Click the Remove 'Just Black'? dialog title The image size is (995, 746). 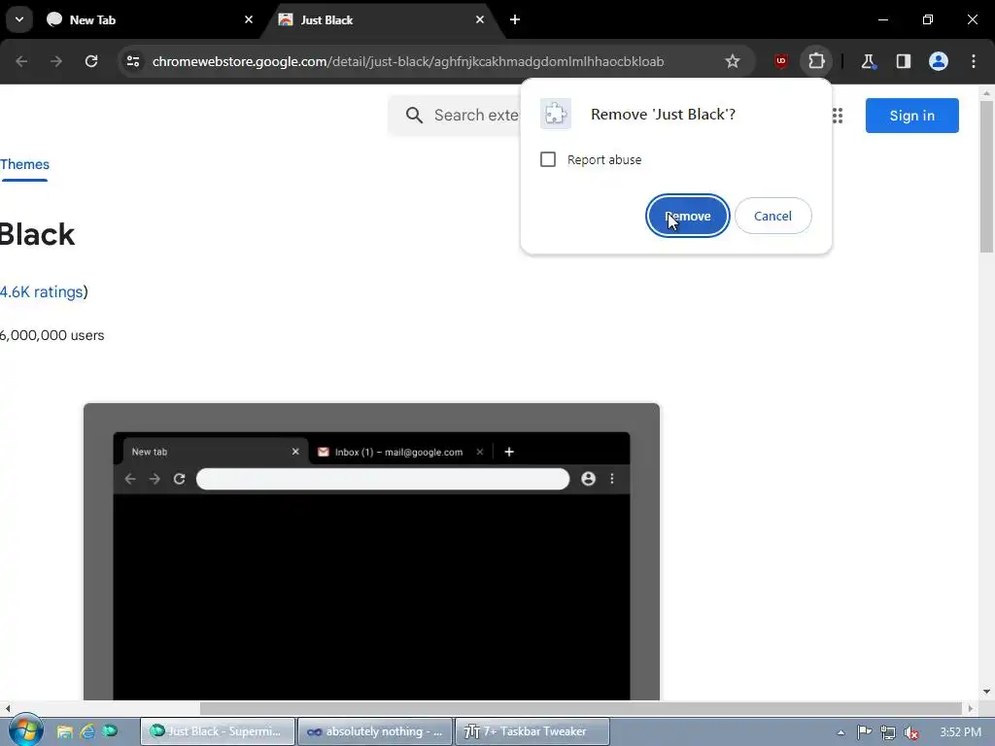(x=663, y=115)
